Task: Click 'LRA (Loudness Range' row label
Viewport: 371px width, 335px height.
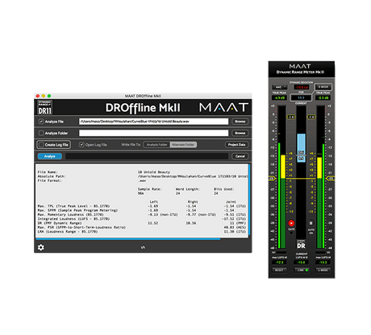Action: point(68,231)
